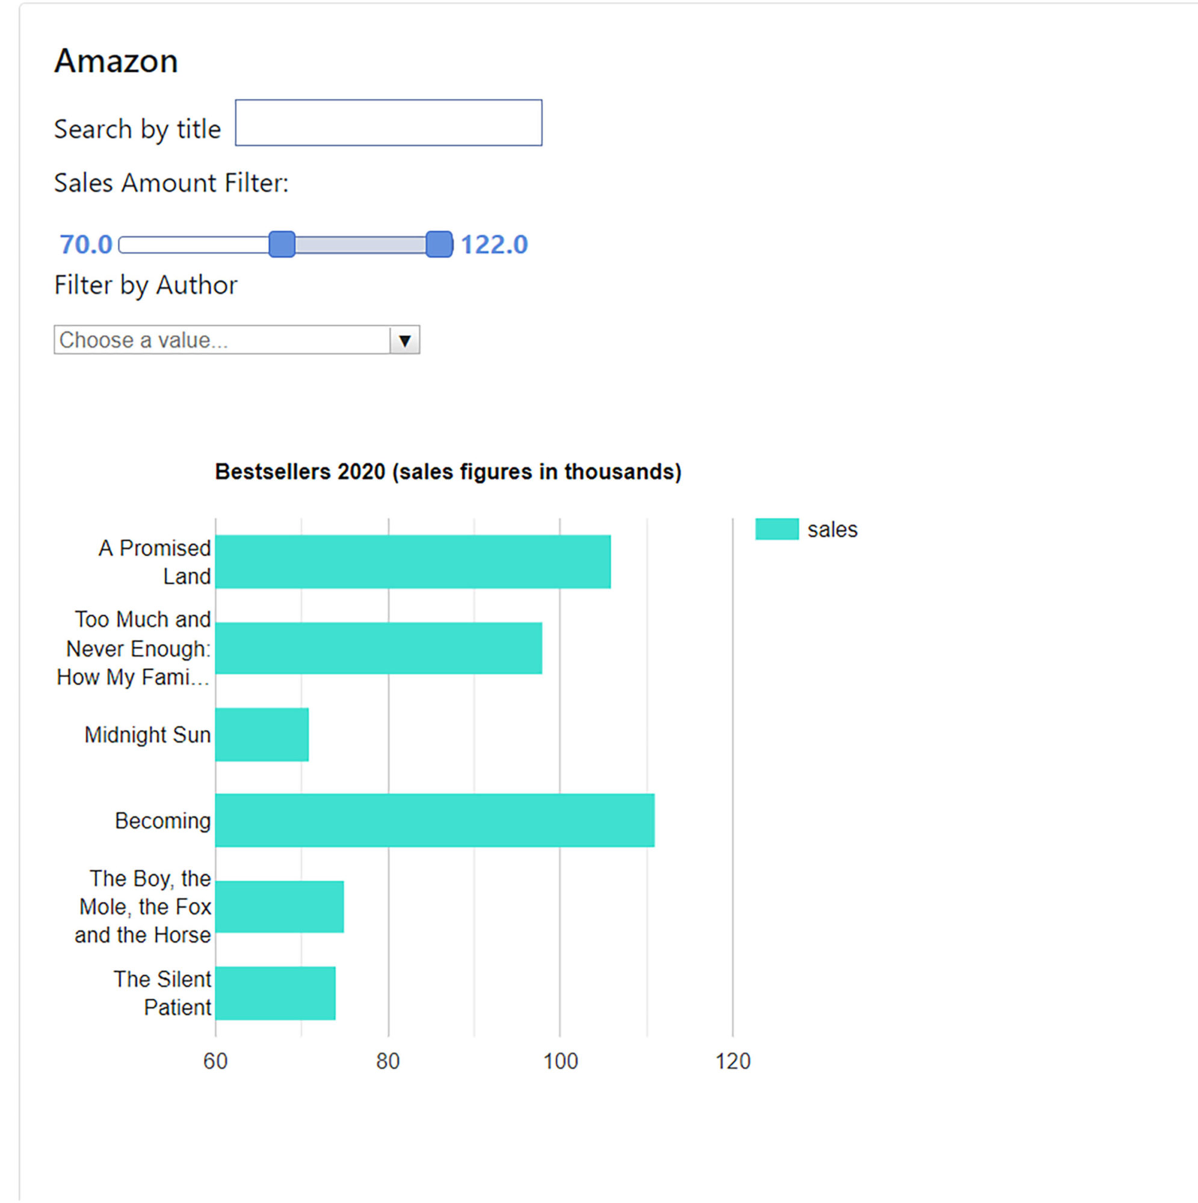Click the upper sales slider handle
Image resolution: width=1198 pixels, height=1203 pixels.
439,244
